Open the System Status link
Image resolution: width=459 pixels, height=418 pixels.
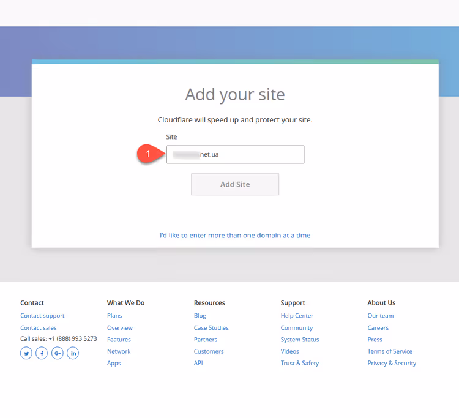(x=300, y=340)
